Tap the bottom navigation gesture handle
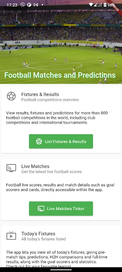122x272 pixels. tap(61, 270)
